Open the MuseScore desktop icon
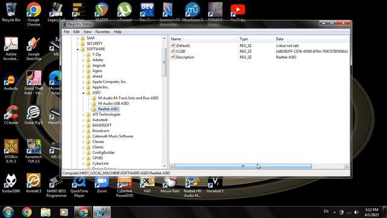The width and height of the screenshot is (387, 218). (192, 10)
